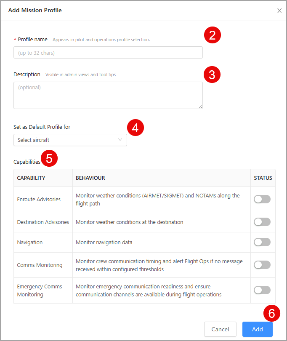Click the Add button

[258, 329]
